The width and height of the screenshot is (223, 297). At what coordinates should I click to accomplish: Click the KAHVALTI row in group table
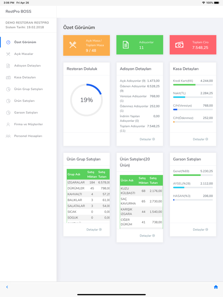click(88, 195)
